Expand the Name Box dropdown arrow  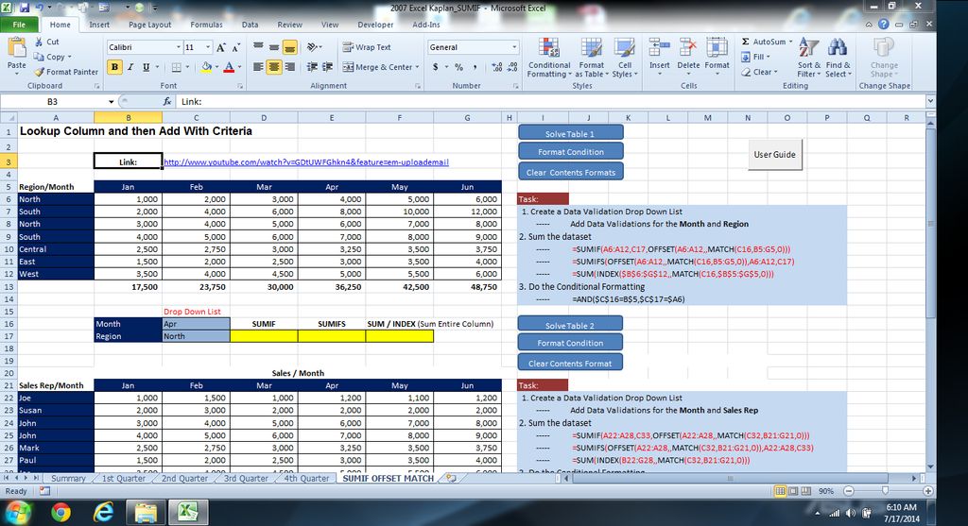point(111,101)
